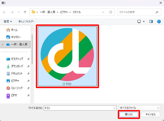Open the view options dropdown arrow
This screenshot has width=164, height=121.
click(x=144, y=22)
